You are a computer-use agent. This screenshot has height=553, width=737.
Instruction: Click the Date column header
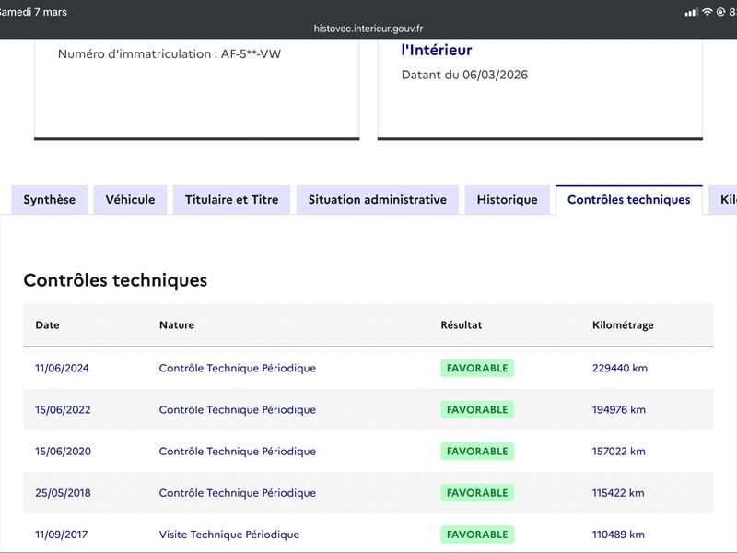(47, 325)
